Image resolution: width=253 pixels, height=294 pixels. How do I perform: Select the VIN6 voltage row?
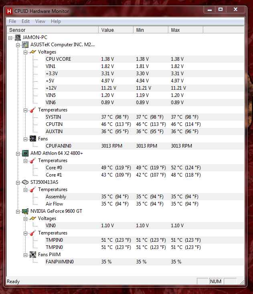144,103
